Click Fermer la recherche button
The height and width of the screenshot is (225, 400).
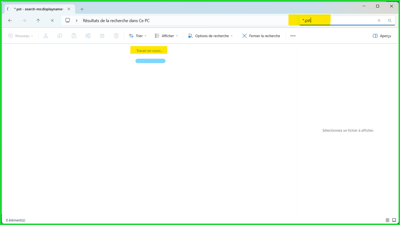pos(261,36)
